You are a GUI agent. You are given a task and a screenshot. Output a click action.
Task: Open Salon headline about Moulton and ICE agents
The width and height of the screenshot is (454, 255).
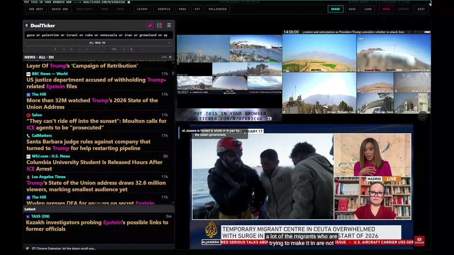96,124
